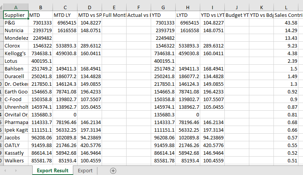Select the Export Result sheet tab
This screenshot has height=175, width=303.
53,170
